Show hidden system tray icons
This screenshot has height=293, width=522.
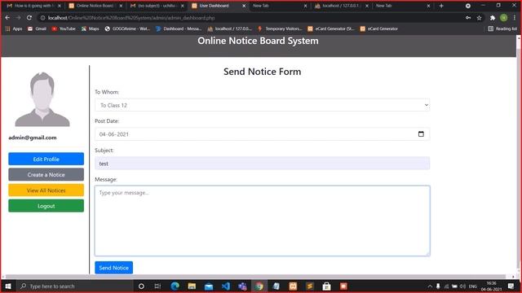pos(430,286)
